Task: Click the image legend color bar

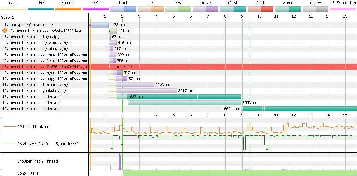Action: point(206,9)
